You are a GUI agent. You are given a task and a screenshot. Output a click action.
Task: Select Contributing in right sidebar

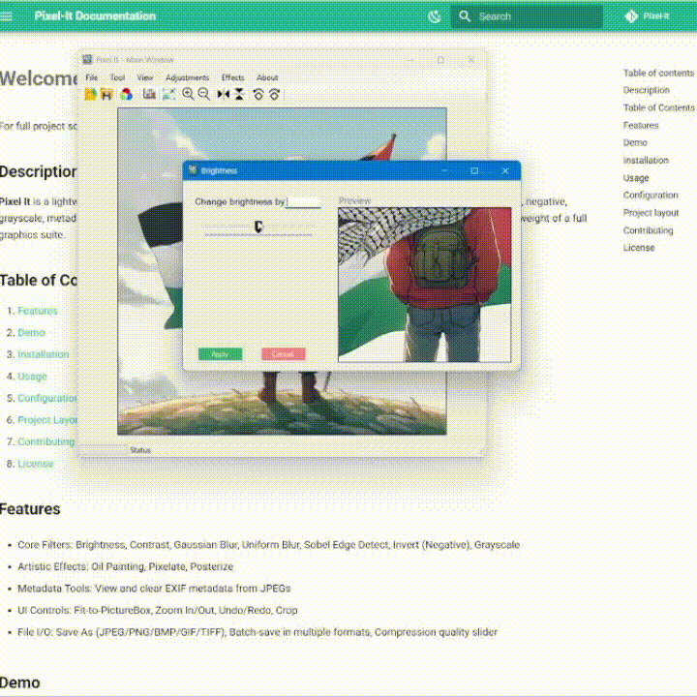648,230
